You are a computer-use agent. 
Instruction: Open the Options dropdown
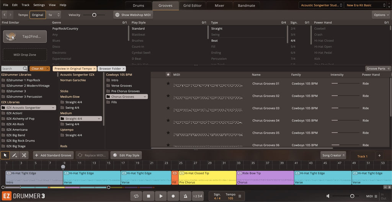381,15
